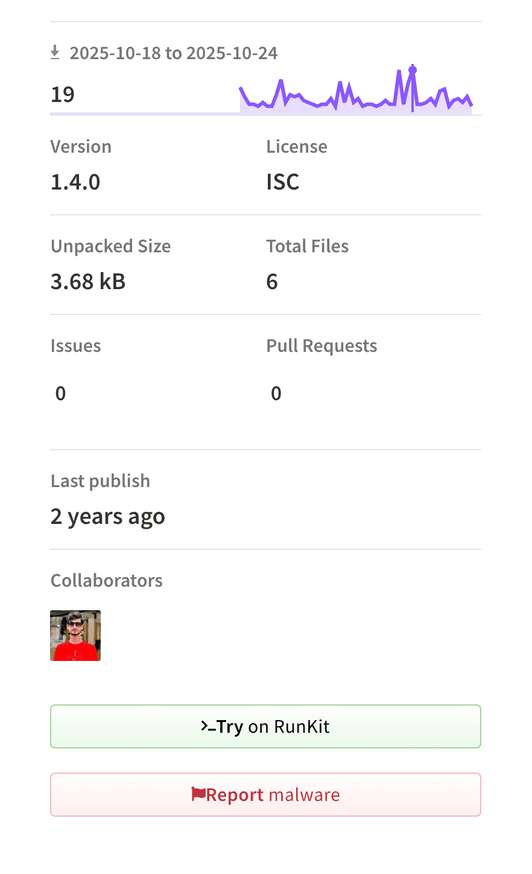Click the highlighted dot on the downloads sparkline
The image size is (532, 874).
[413, 70]
